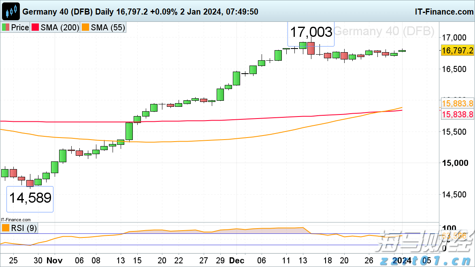Click the 15,883.8 SMA 55 value label
475x267 pixels.
457,103
